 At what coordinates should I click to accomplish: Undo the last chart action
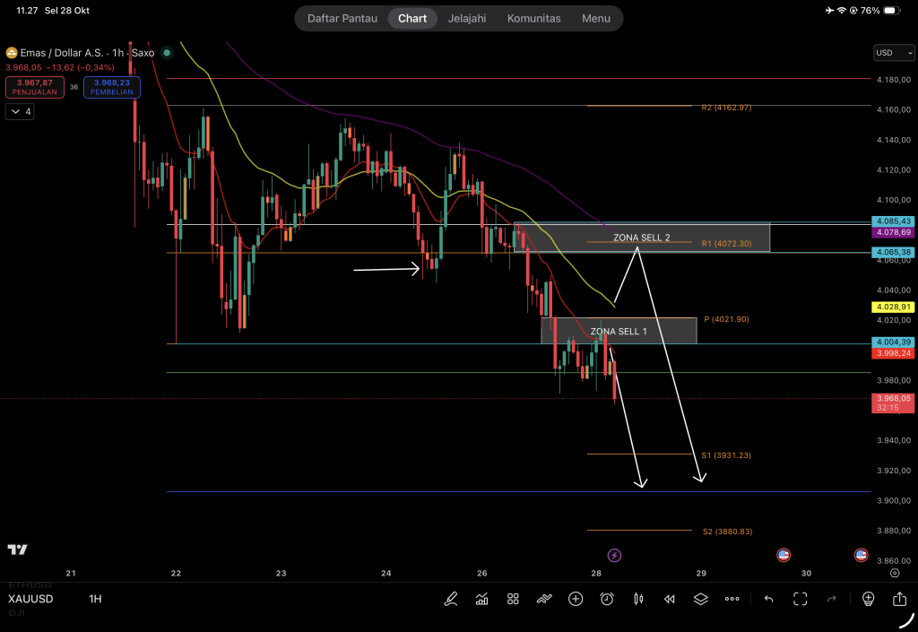(x=768, y=599)
